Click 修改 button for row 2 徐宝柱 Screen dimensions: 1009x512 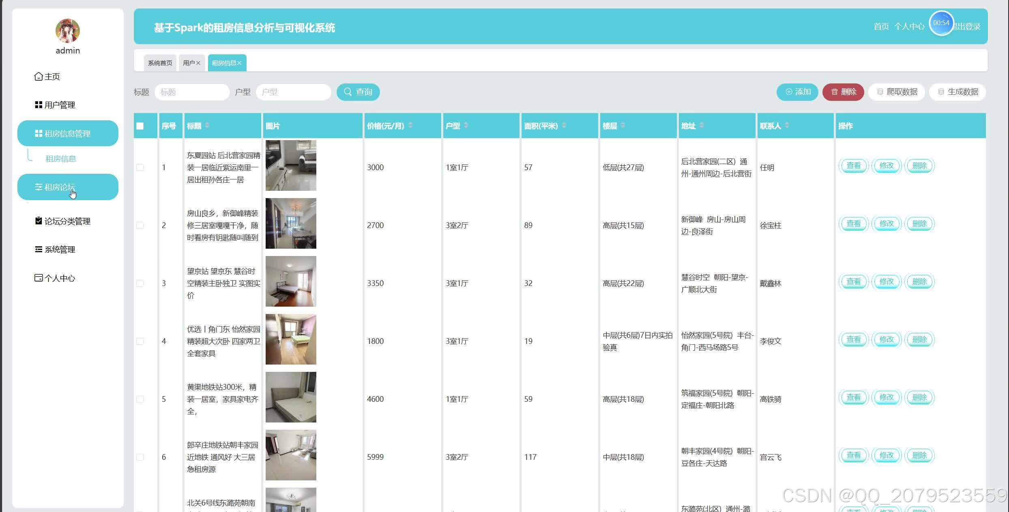[x=887, y=224]
